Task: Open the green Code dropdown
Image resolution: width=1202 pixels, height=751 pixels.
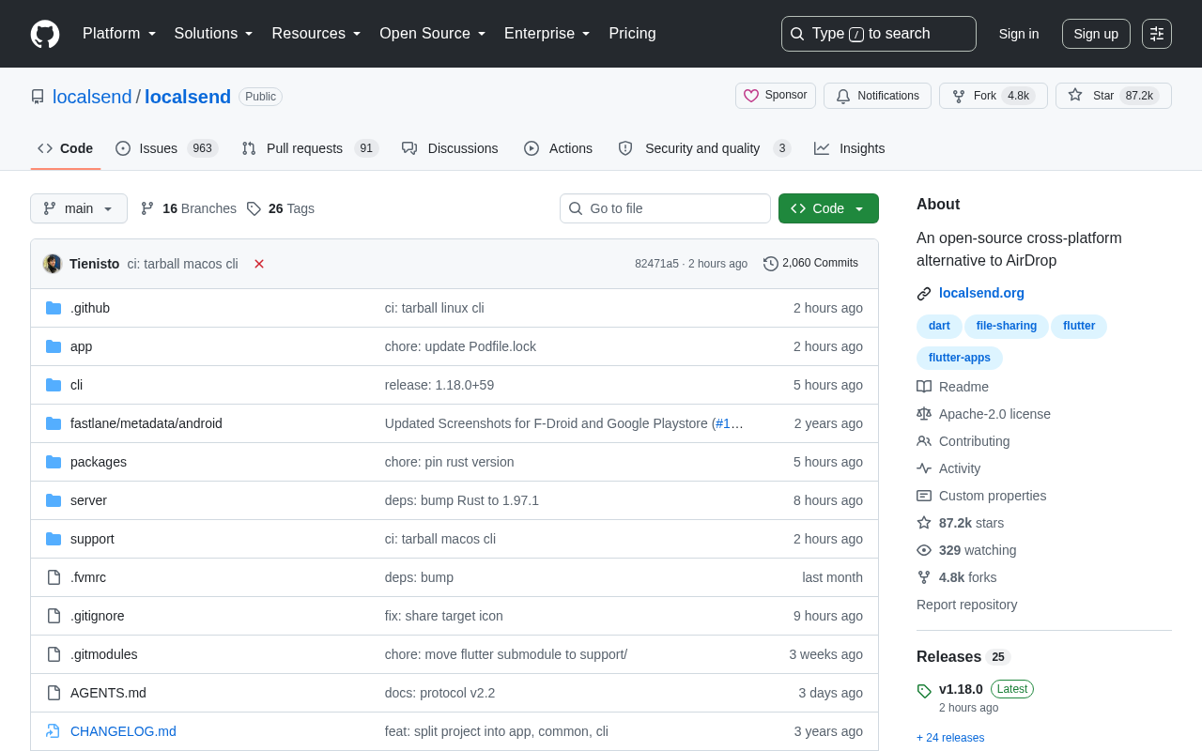Action: pos(828,208)
